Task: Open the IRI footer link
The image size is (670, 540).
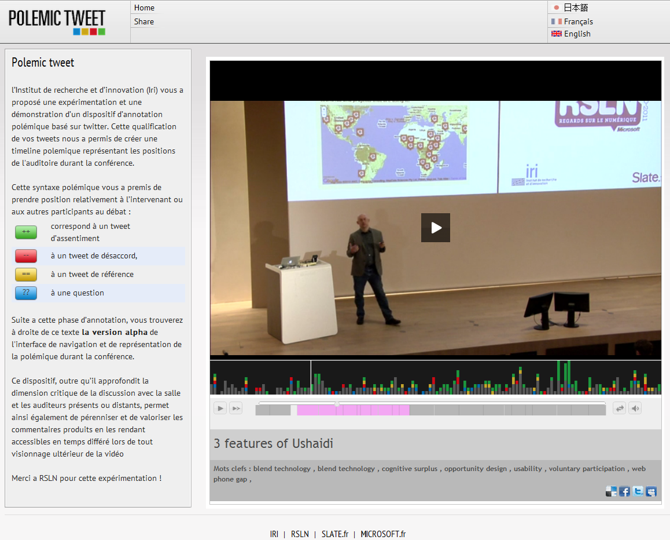Action: (x=274, y=534)
